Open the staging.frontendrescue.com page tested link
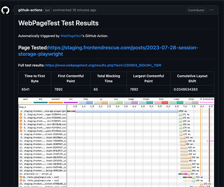This screenshot has width=224, height=187. [108, 51]
